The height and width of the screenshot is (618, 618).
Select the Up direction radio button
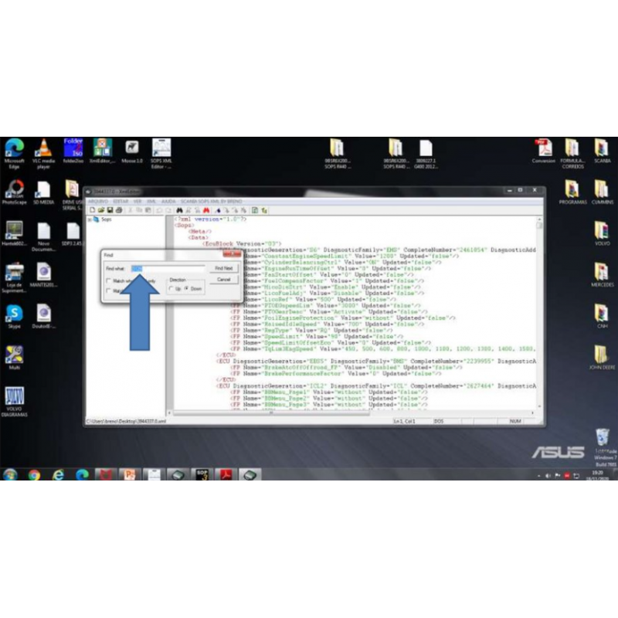pyautogui.click(x=171, y=288)
